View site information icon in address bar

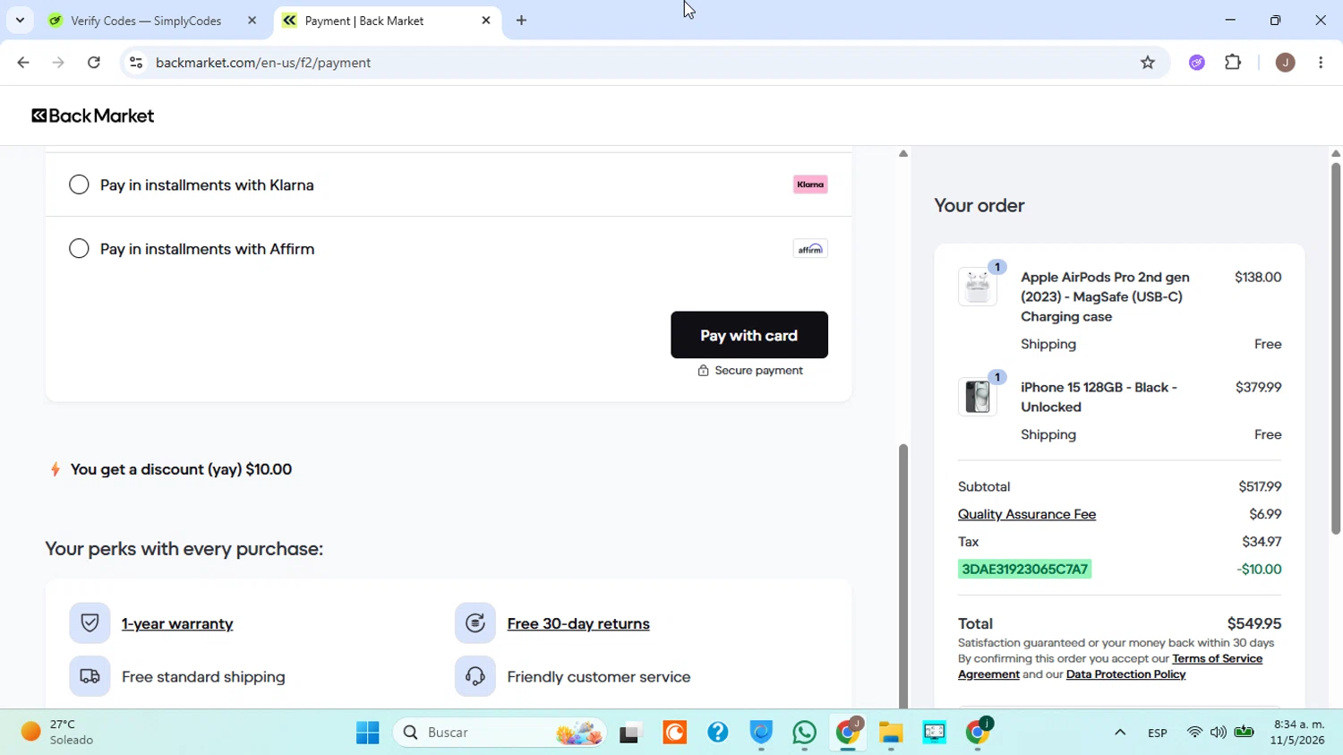point(136,63)
